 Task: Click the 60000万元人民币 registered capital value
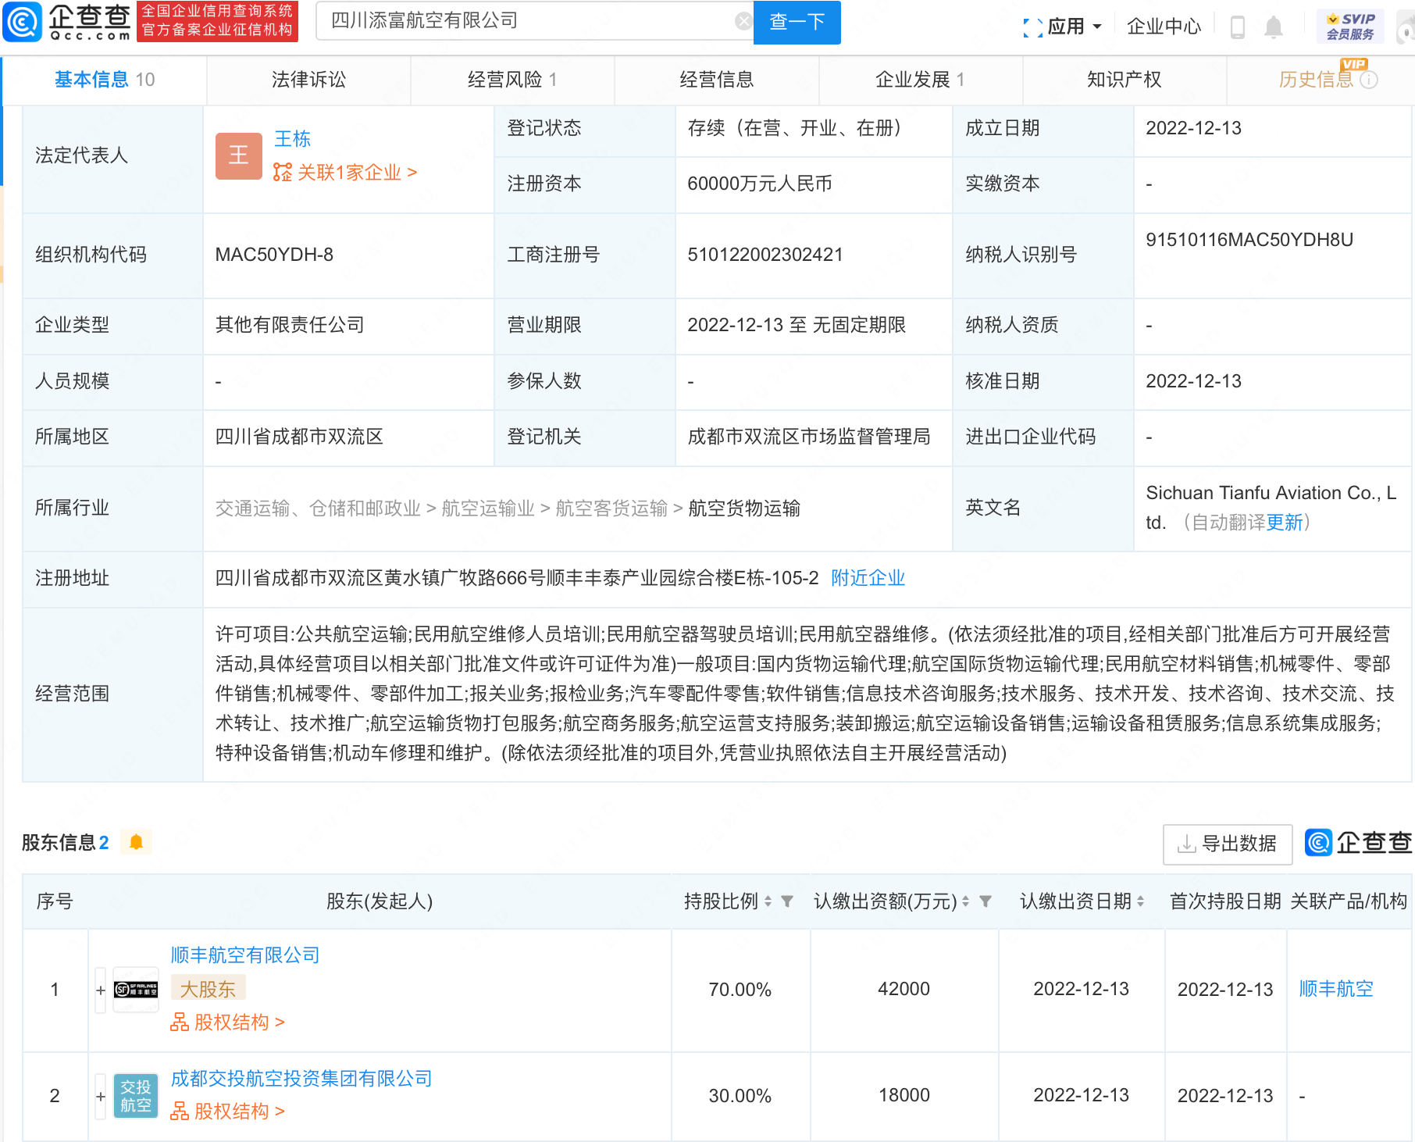point(760,184)
